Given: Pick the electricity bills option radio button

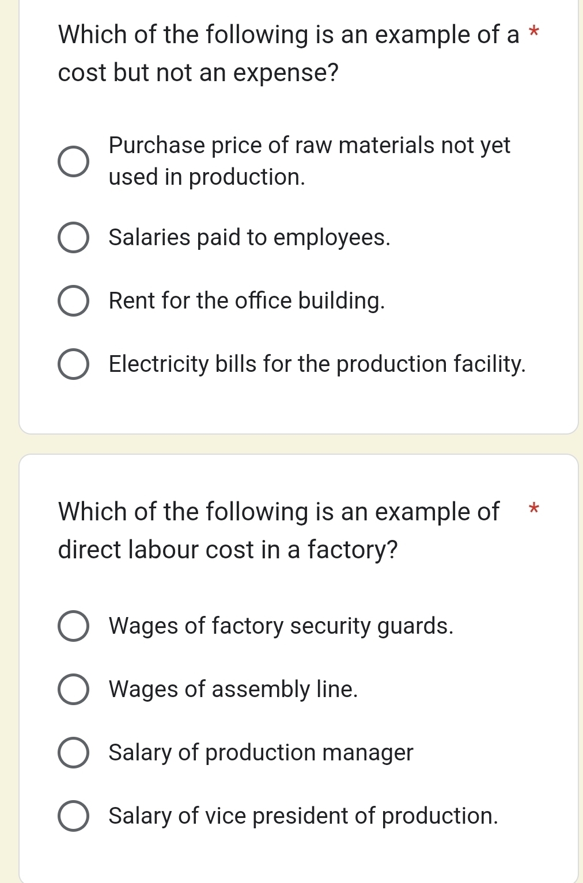Looking at the screenshot, I should coord(74,364).
